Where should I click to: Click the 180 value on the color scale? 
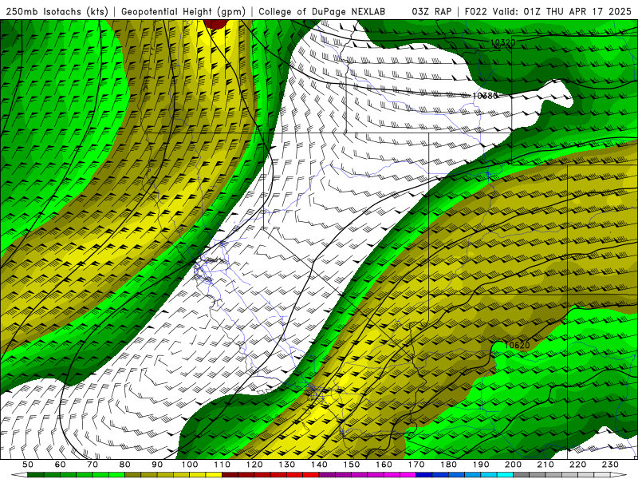tap(448, 465)
